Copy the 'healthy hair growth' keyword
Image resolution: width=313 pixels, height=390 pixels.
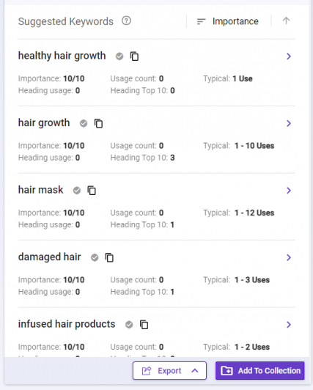click(x=134, y=56)
